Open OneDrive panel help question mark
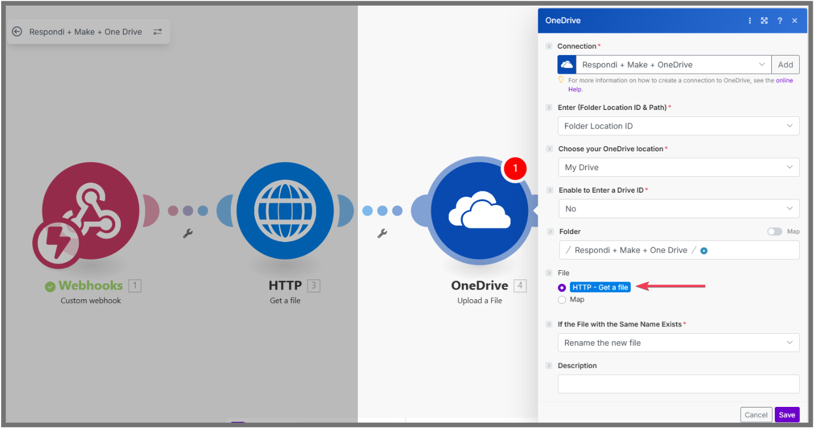 (x=780, y=20)
